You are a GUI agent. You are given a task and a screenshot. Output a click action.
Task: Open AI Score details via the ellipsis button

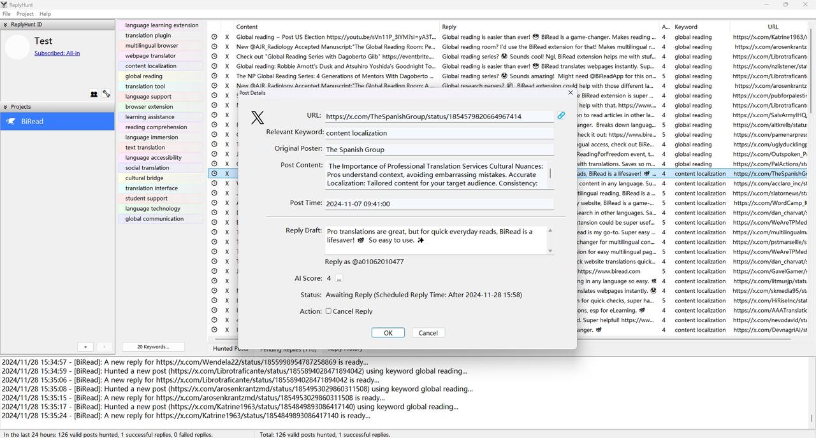(339, 278)
